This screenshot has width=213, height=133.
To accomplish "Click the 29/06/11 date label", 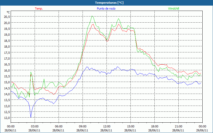I will pyautogui.click(x=202, y=130).
